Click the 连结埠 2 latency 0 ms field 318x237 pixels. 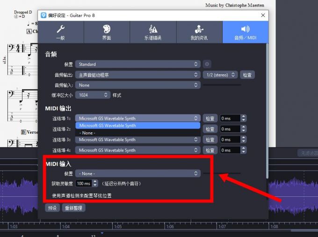tap(230, 129)
